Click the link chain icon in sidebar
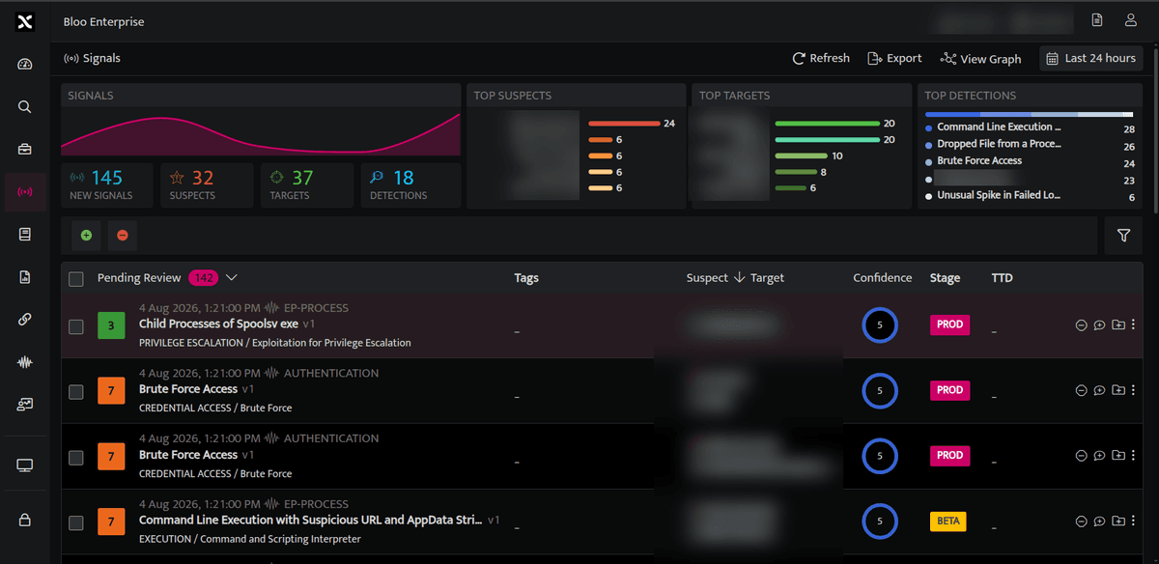The height and width of the screenshot is (564, 1159). pyautogui.click(x=25, y=320)
